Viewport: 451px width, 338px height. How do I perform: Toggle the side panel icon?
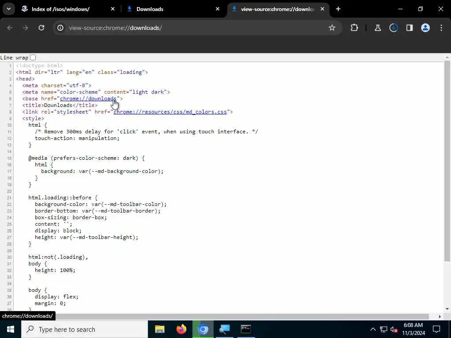click(x=410, y=28)
